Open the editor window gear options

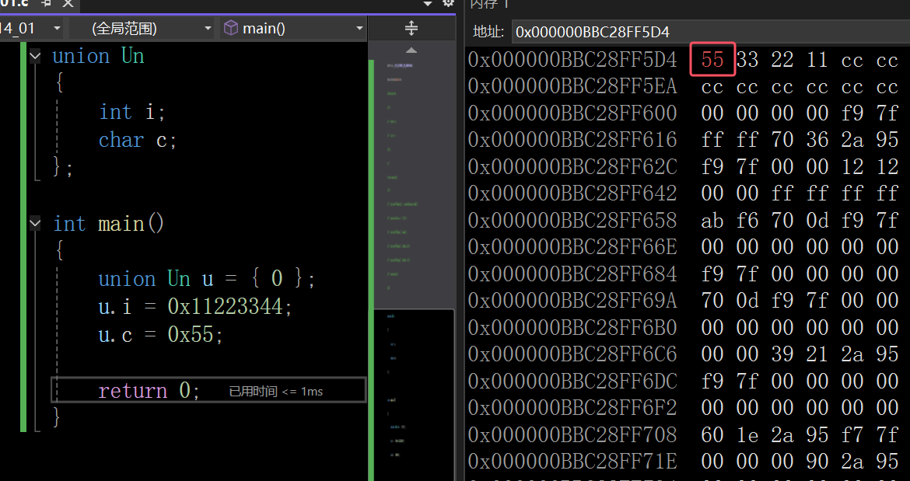point(447,3)
